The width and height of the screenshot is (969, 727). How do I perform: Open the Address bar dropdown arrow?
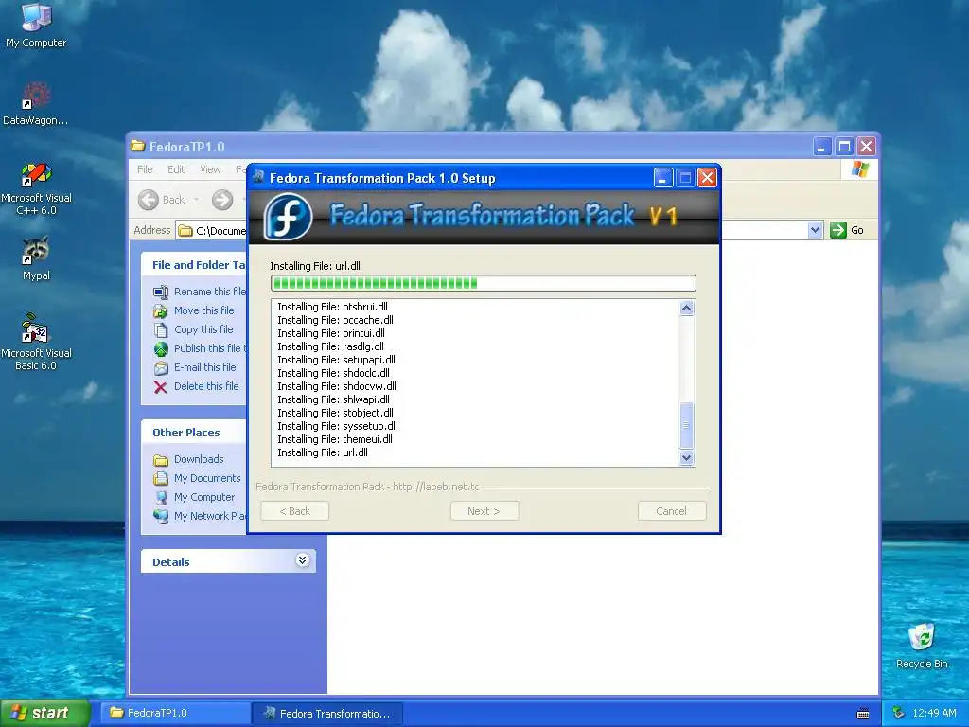(x=815, y=230)
